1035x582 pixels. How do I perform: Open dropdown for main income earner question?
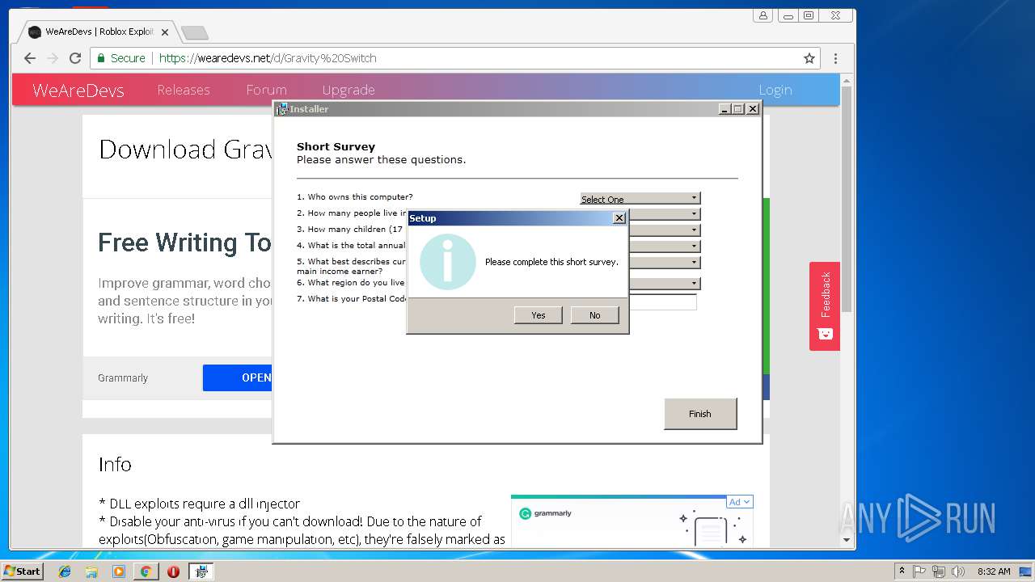(x=664, y=263)
